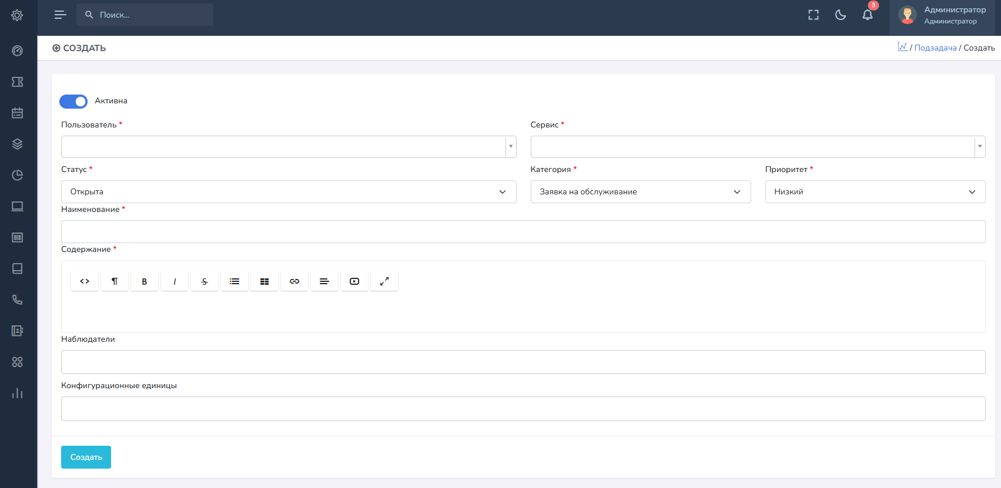
Task: Toggle fullscreen mode in the top bar
Action: coord(813,15)
